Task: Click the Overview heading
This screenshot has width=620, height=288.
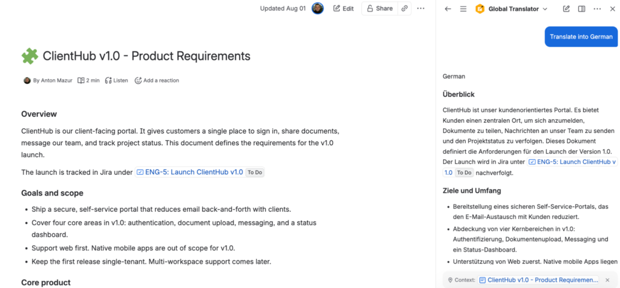Action: tap(39, 114)
